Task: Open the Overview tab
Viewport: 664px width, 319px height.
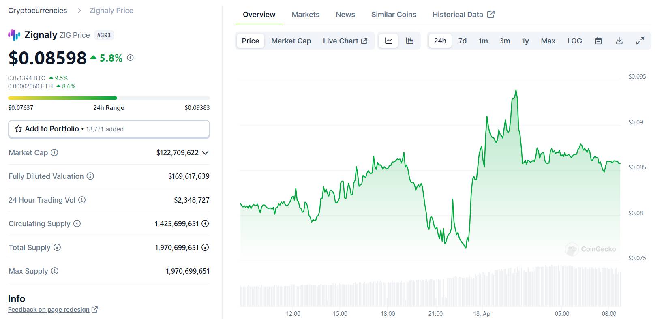Action: coord(259,15)
